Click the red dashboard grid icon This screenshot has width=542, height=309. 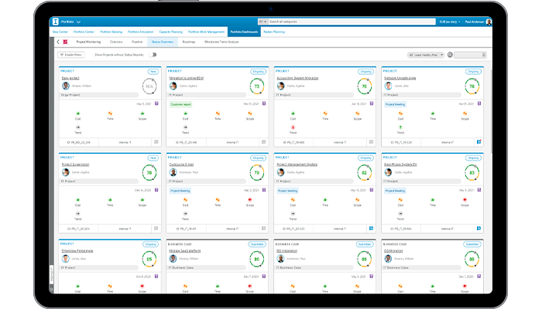[x=65, y=42]
